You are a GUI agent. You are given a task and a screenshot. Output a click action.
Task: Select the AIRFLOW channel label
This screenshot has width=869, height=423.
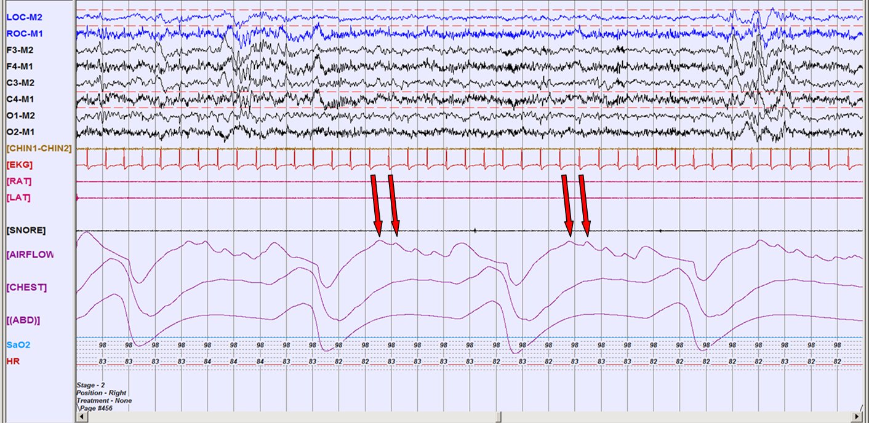pos(30,254)
